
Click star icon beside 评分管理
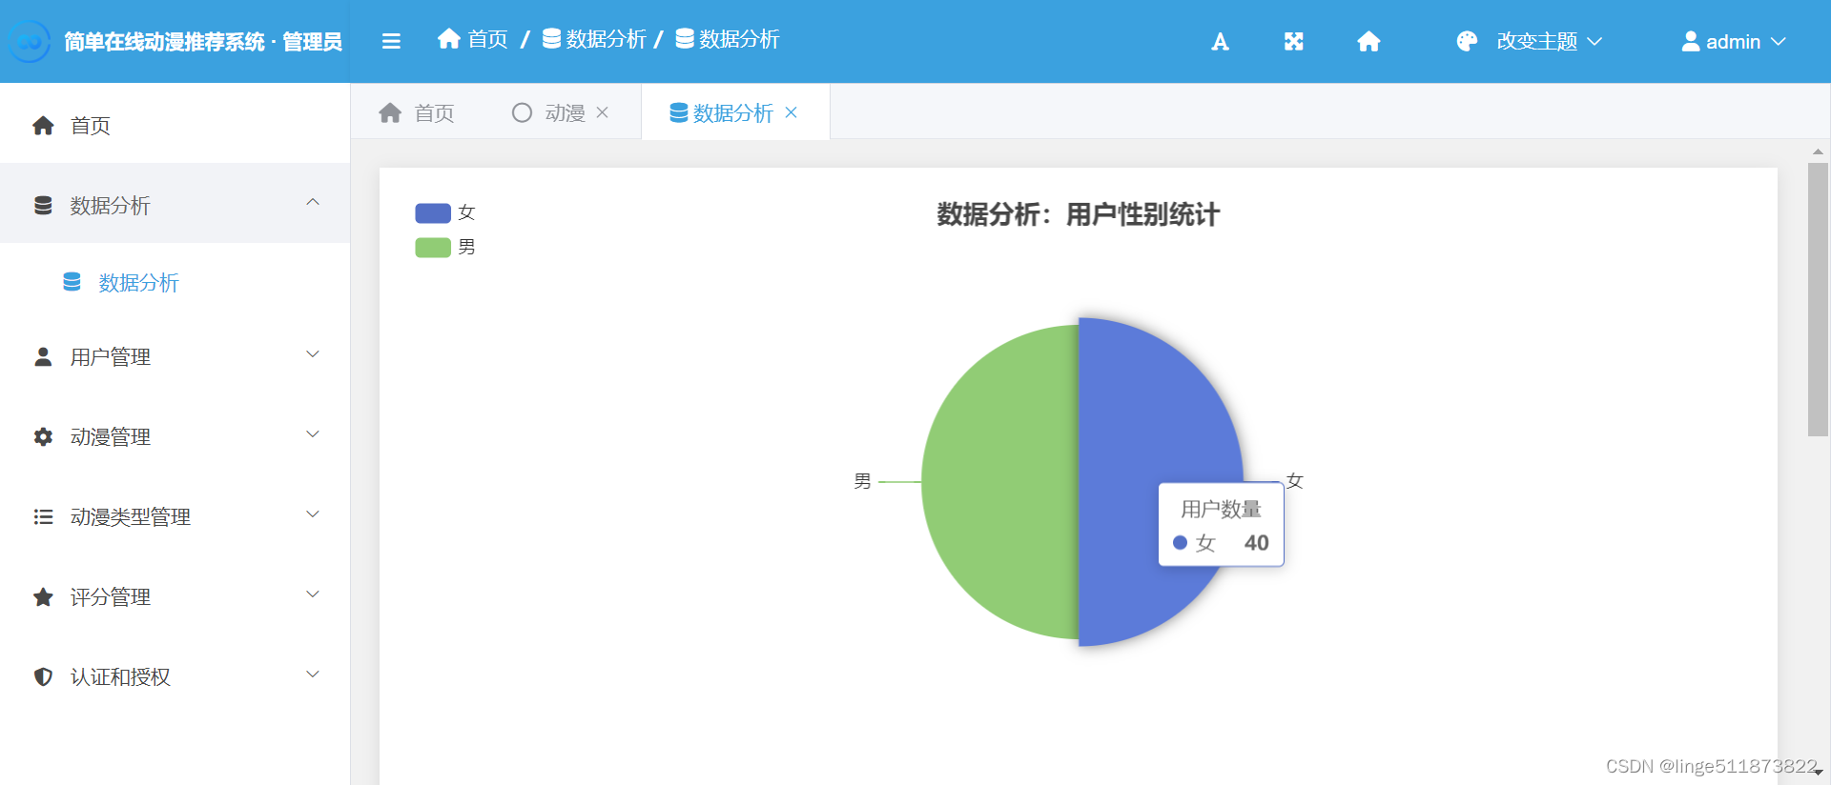pos(43,596)
